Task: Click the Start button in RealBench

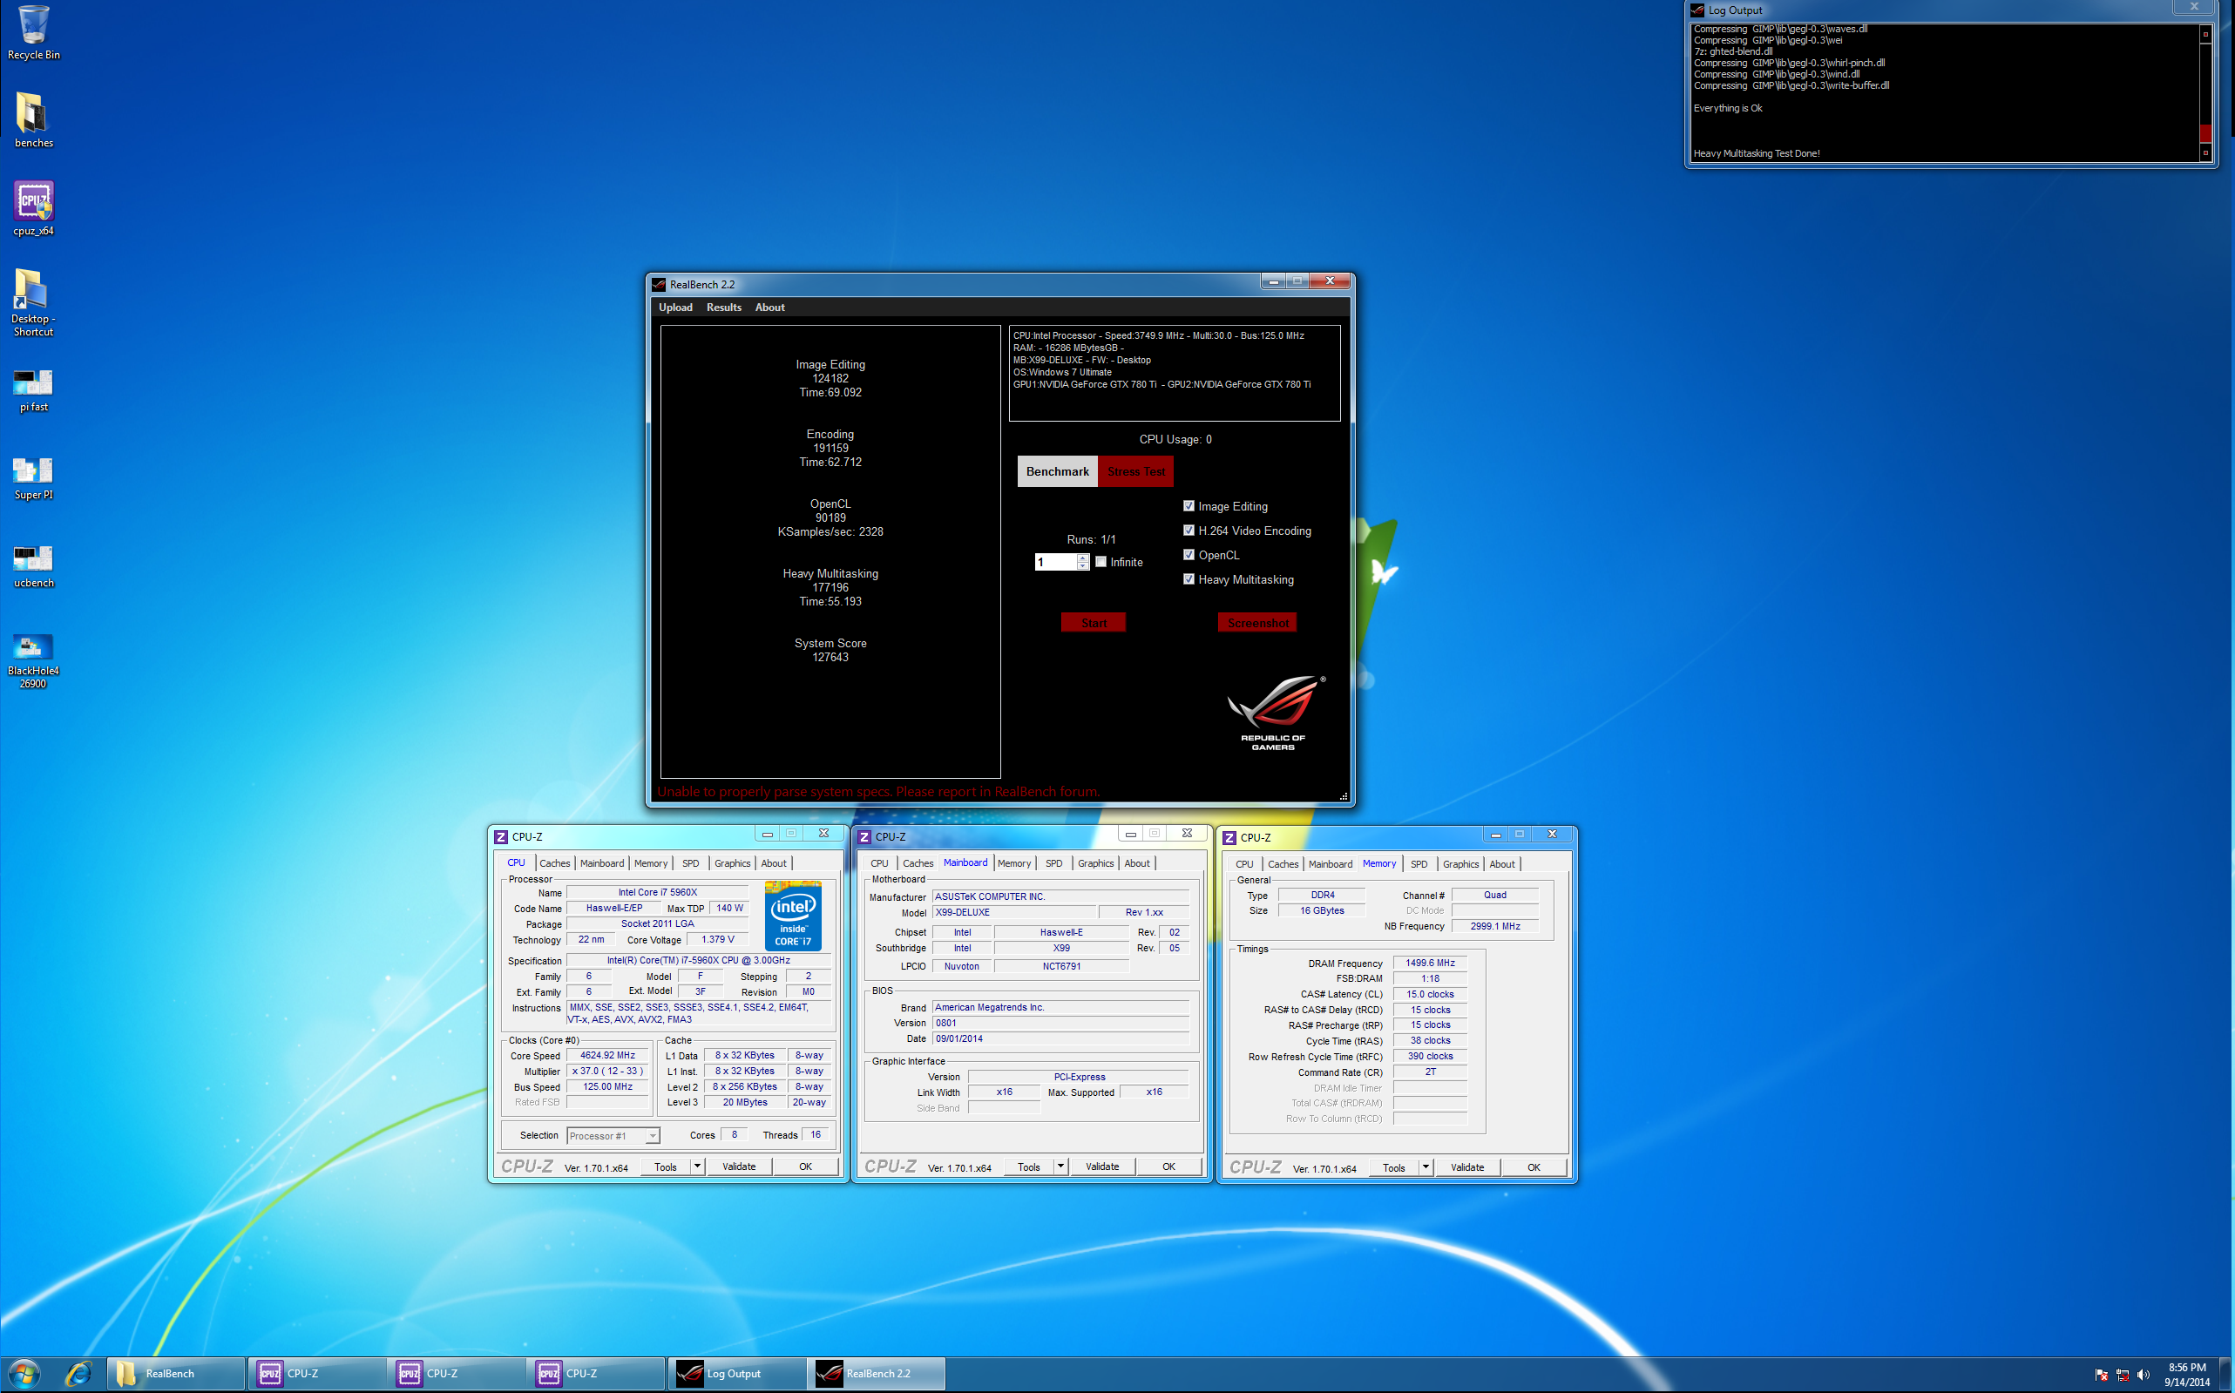Action: point(1094,623)
